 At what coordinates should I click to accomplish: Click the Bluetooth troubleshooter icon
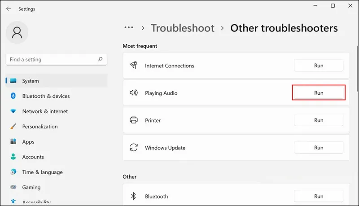133,196
